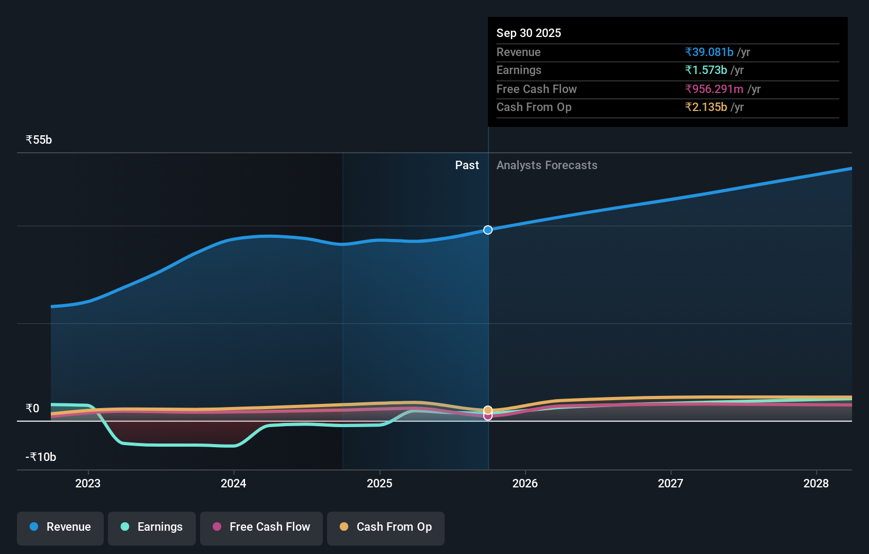Switch to the Analysts Forecasts section
The width and height of the screenshot is (869, 554).
point(547,165)
